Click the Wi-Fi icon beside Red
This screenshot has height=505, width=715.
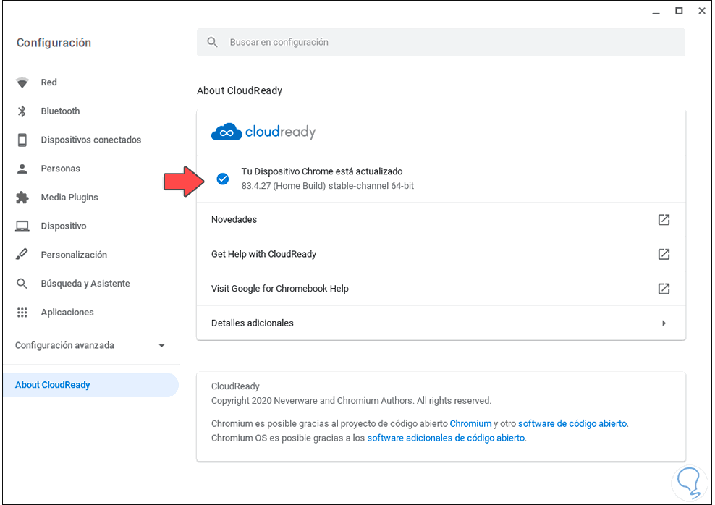22,83
